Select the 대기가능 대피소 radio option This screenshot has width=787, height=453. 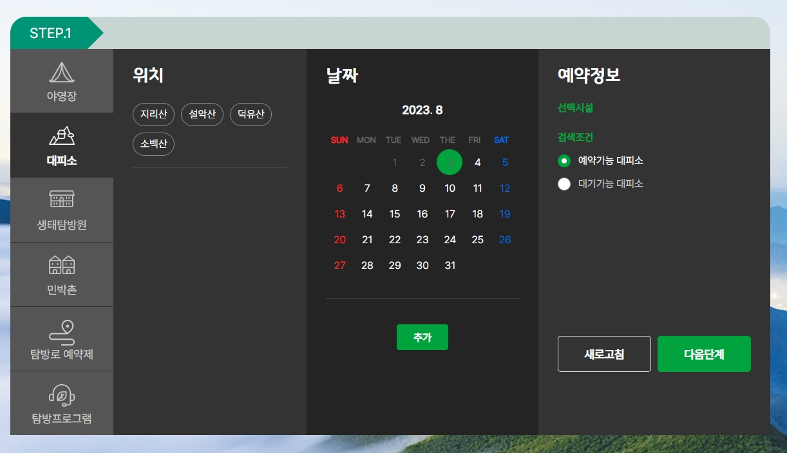(x=564, y=183)
